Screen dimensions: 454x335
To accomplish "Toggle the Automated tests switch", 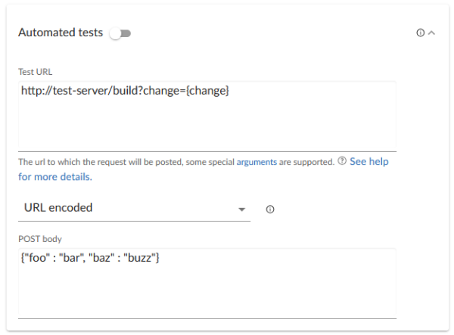I will pos(120,33).
